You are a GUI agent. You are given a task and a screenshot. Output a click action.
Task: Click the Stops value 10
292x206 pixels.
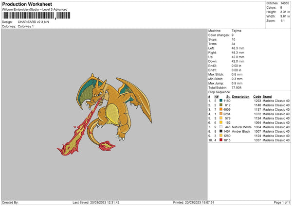click(233, 39)
